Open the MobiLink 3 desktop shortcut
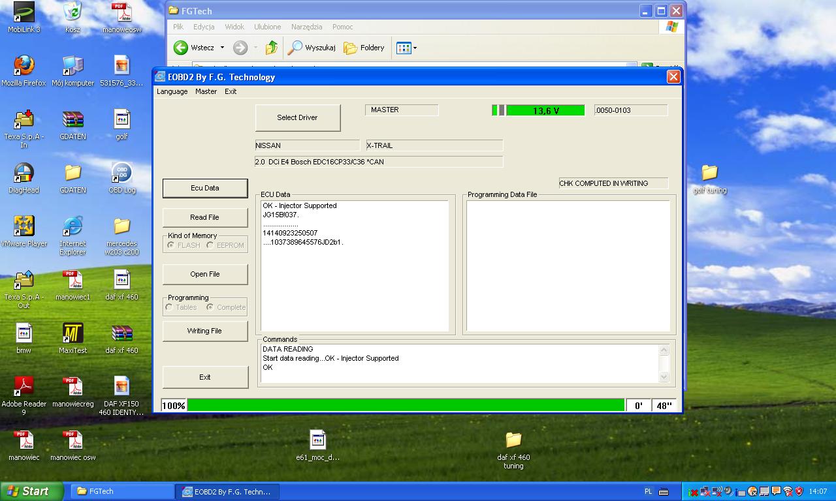Screen dimensions: 836x501 coord(24,18)
